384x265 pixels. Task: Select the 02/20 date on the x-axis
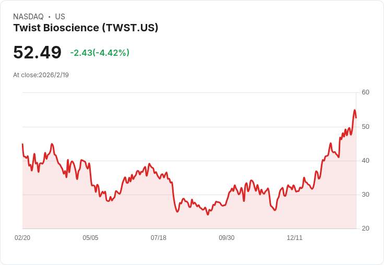22,238
